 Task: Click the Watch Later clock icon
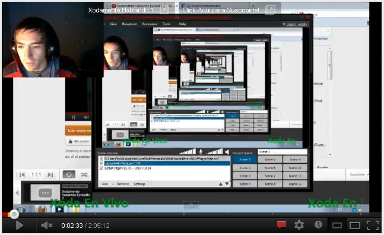click(x=318, y=225)
